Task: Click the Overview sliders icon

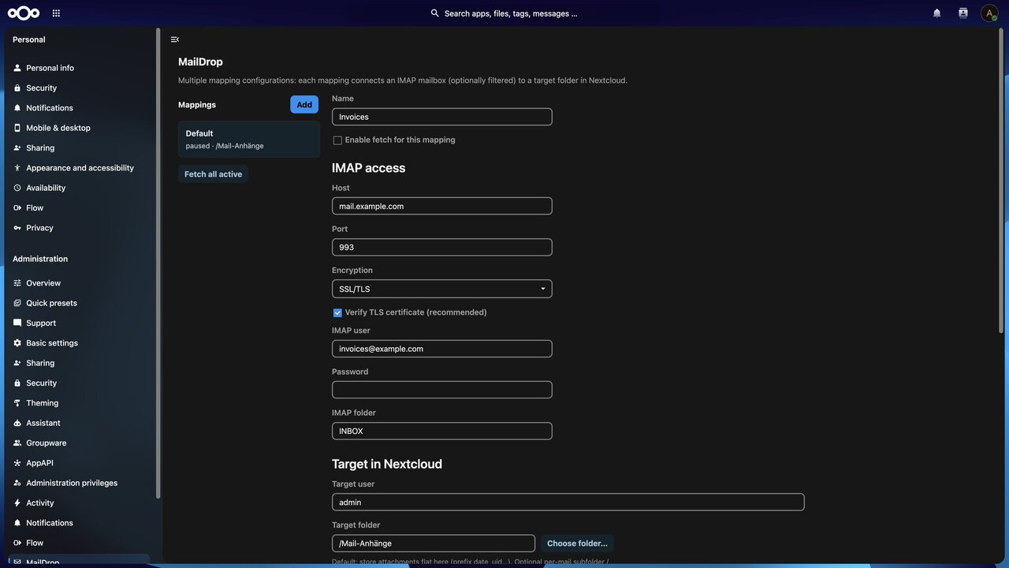Action: [17, 283]
